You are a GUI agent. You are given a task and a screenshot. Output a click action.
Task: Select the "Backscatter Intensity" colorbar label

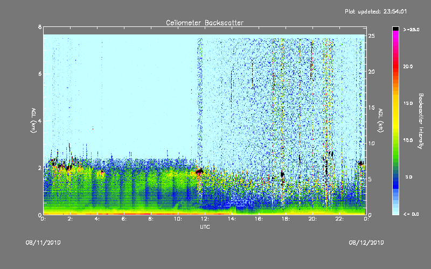pyautogui.click(x=421, y=121)
